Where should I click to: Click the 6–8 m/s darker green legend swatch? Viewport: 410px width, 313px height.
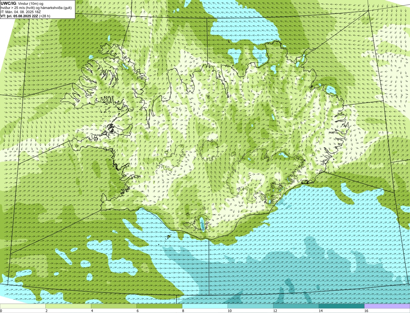(x=160, y=306)
